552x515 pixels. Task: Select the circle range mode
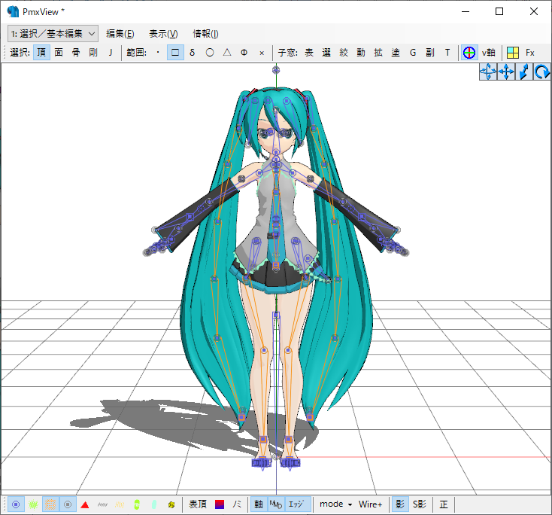point(210,53)
